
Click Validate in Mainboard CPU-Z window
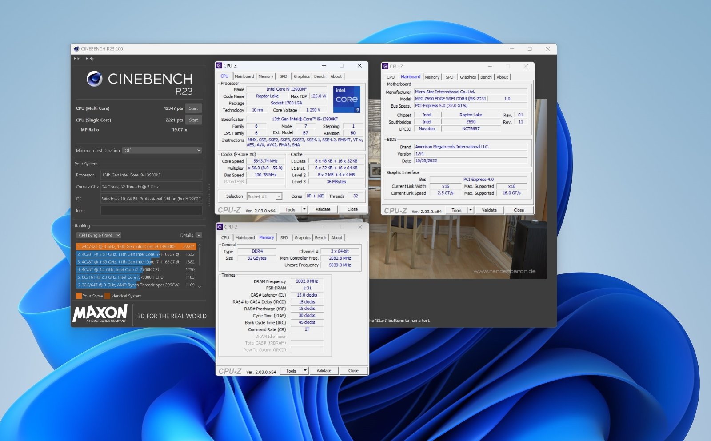pos(489,210)
